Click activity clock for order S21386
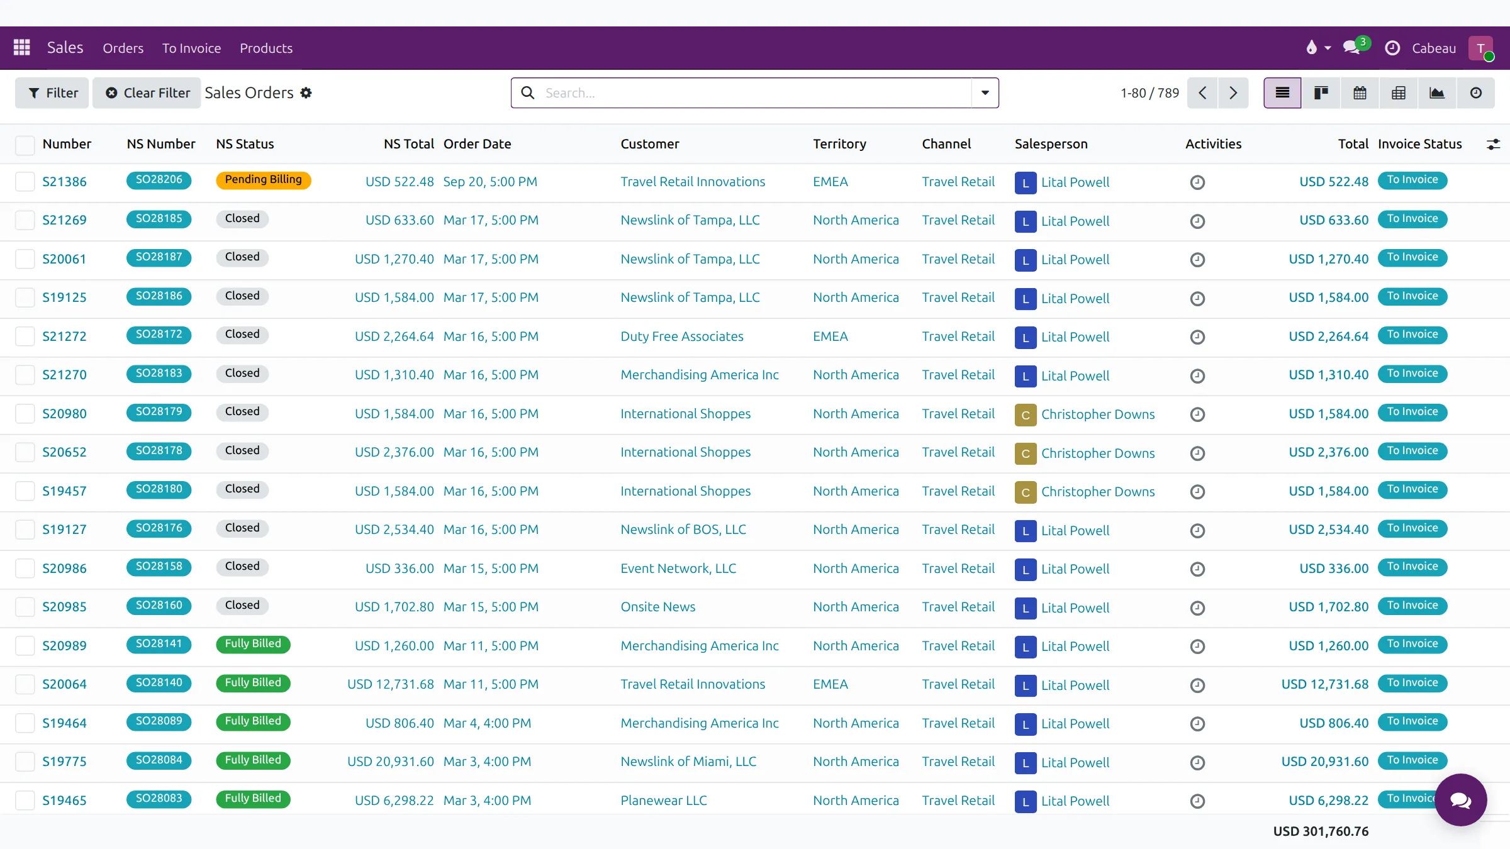 tap(1197, 182)
